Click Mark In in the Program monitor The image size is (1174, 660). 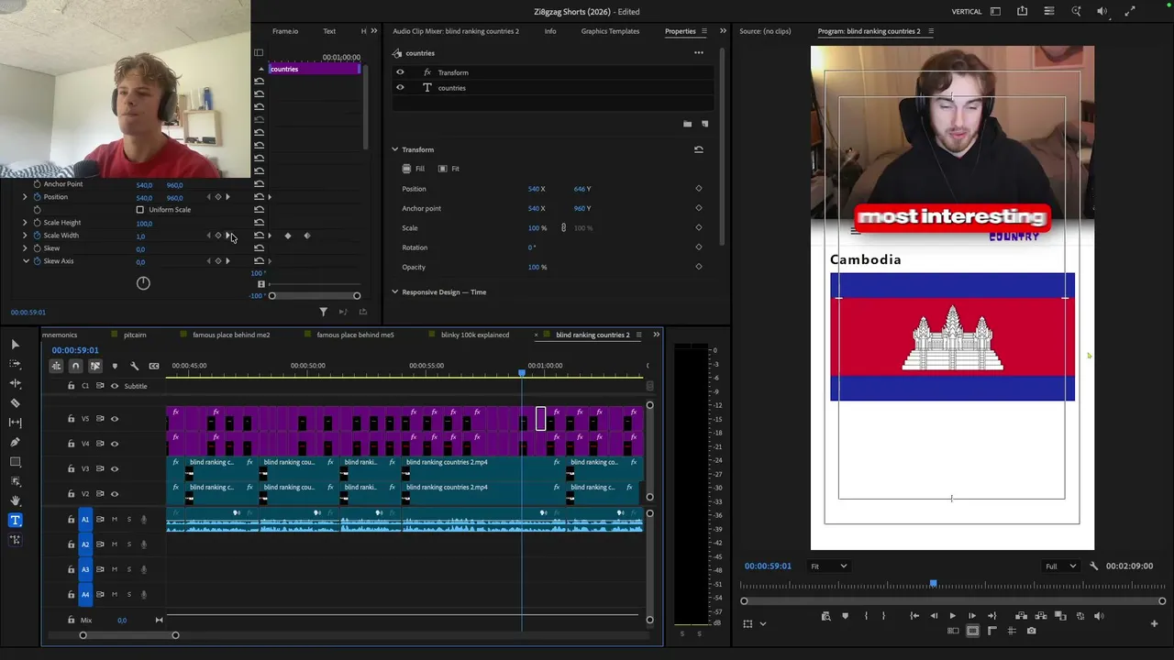point(866,616)
